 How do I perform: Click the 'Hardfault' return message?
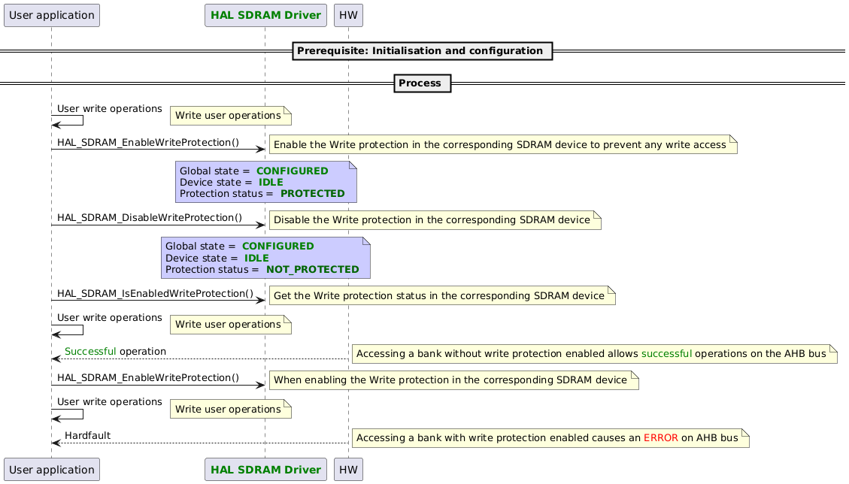coord(87,435)
